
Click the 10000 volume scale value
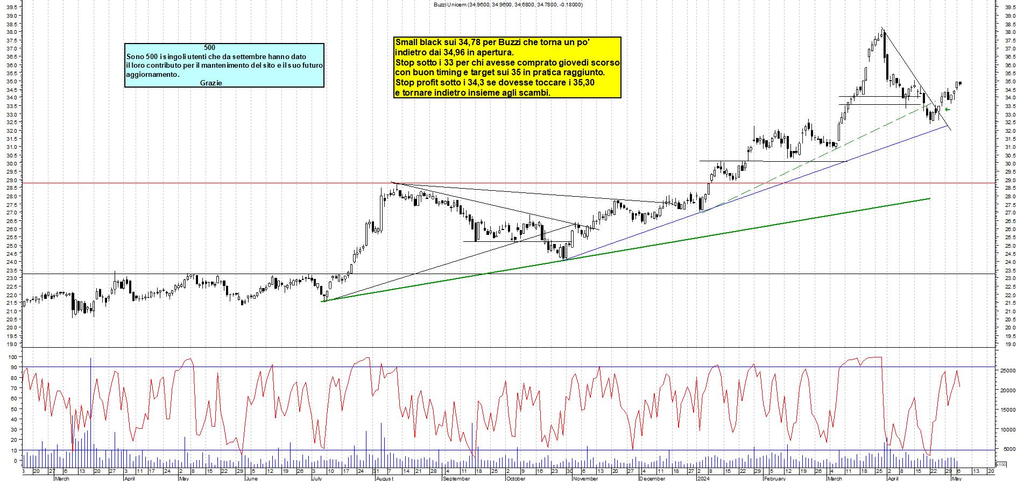click(x=1007, y=430)
